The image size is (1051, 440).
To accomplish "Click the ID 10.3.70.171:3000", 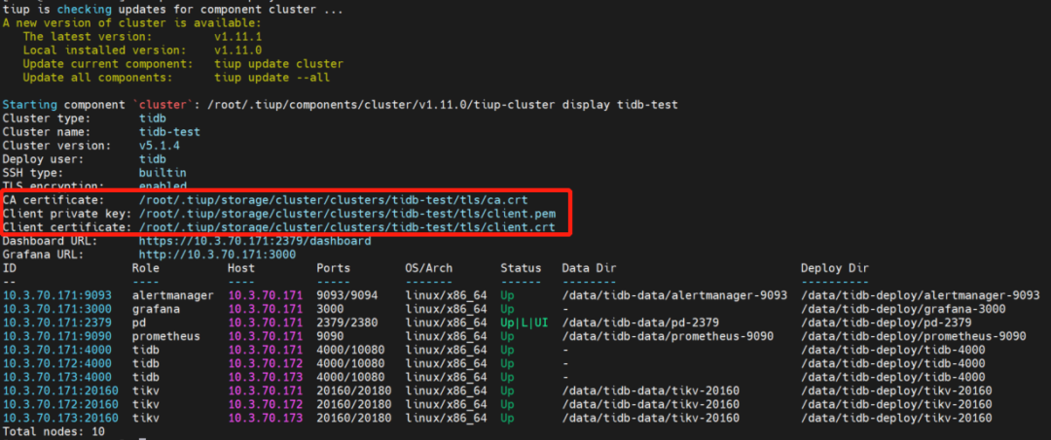I will (57, 309).
